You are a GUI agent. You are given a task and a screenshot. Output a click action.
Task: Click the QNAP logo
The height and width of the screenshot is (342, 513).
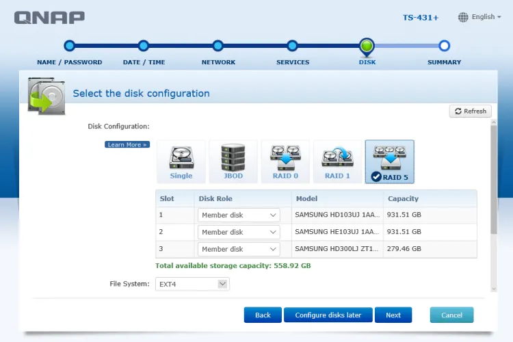point(49,17)
